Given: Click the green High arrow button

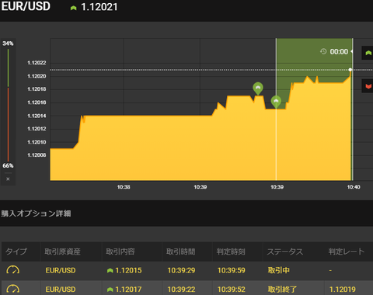Looking at the screenshot, I should point(368,53).
